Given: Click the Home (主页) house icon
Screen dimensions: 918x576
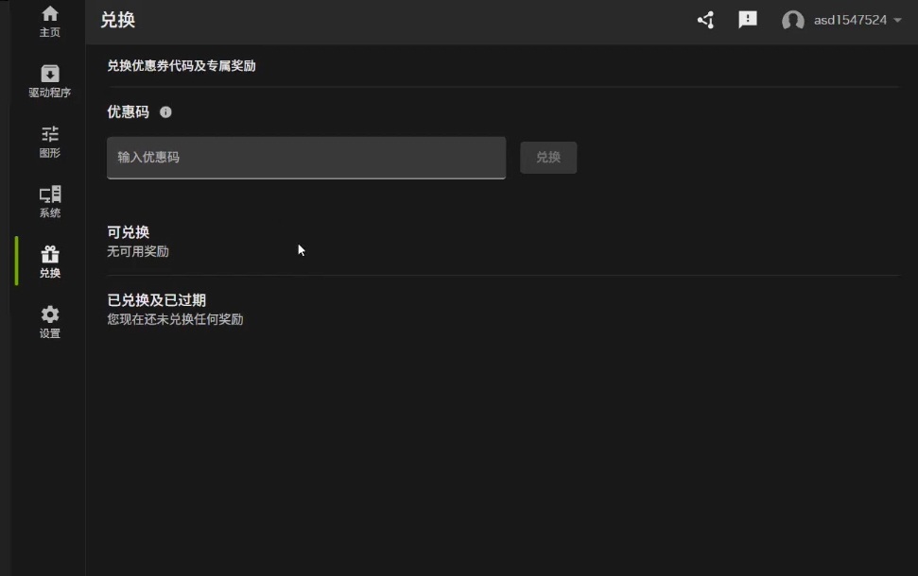Looking at the screenshot, I should tap(50, 13).
